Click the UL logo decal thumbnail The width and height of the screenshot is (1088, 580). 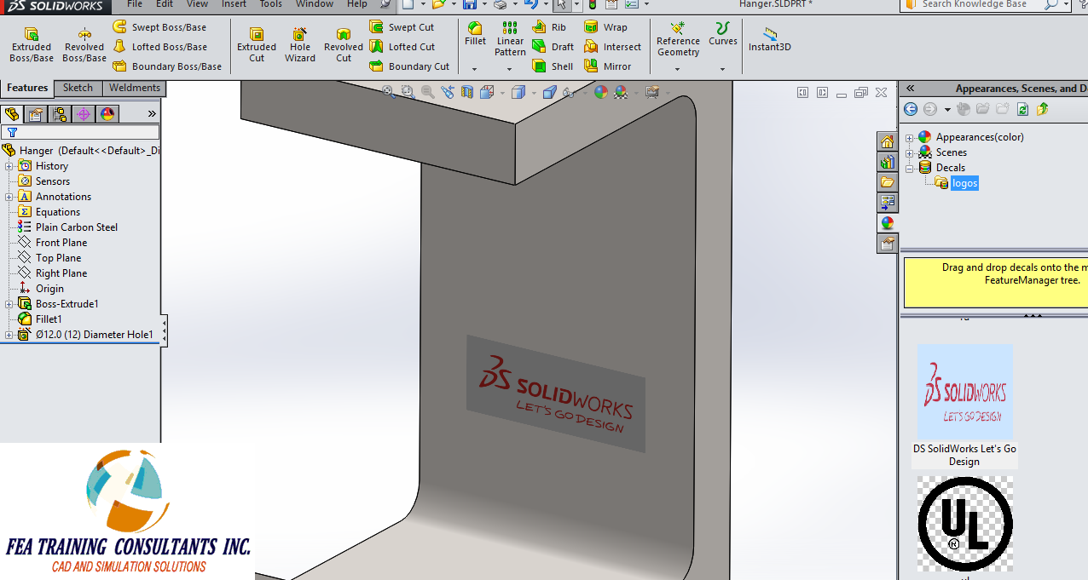point(964,525)
